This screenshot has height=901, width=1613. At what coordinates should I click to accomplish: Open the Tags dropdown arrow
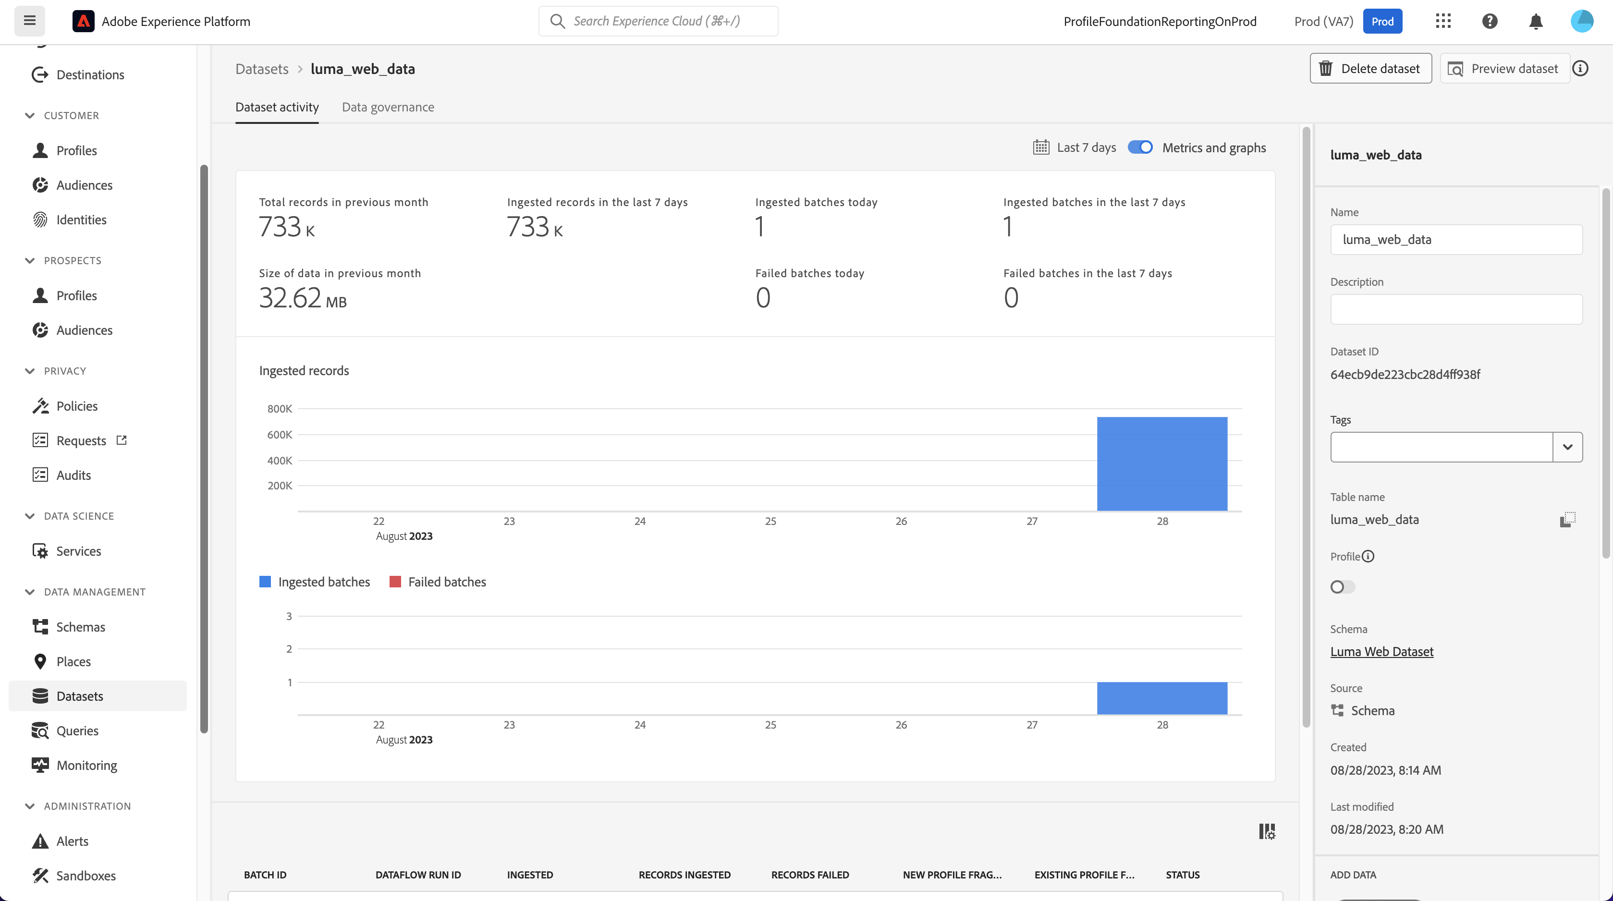tap(1567, 447)
